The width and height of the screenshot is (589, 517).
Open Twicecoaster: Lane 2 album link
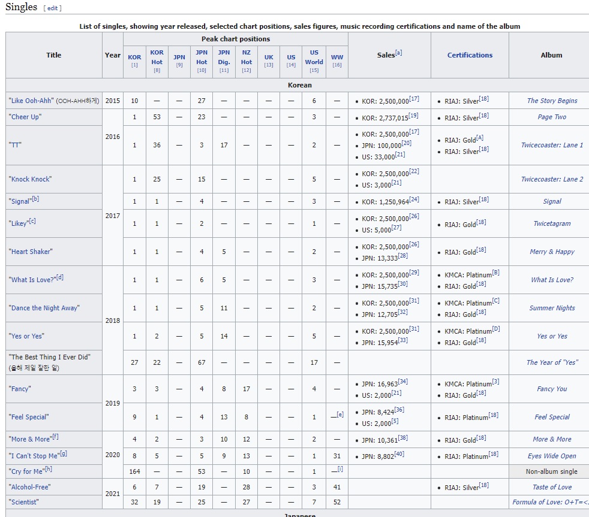(552, 179)
